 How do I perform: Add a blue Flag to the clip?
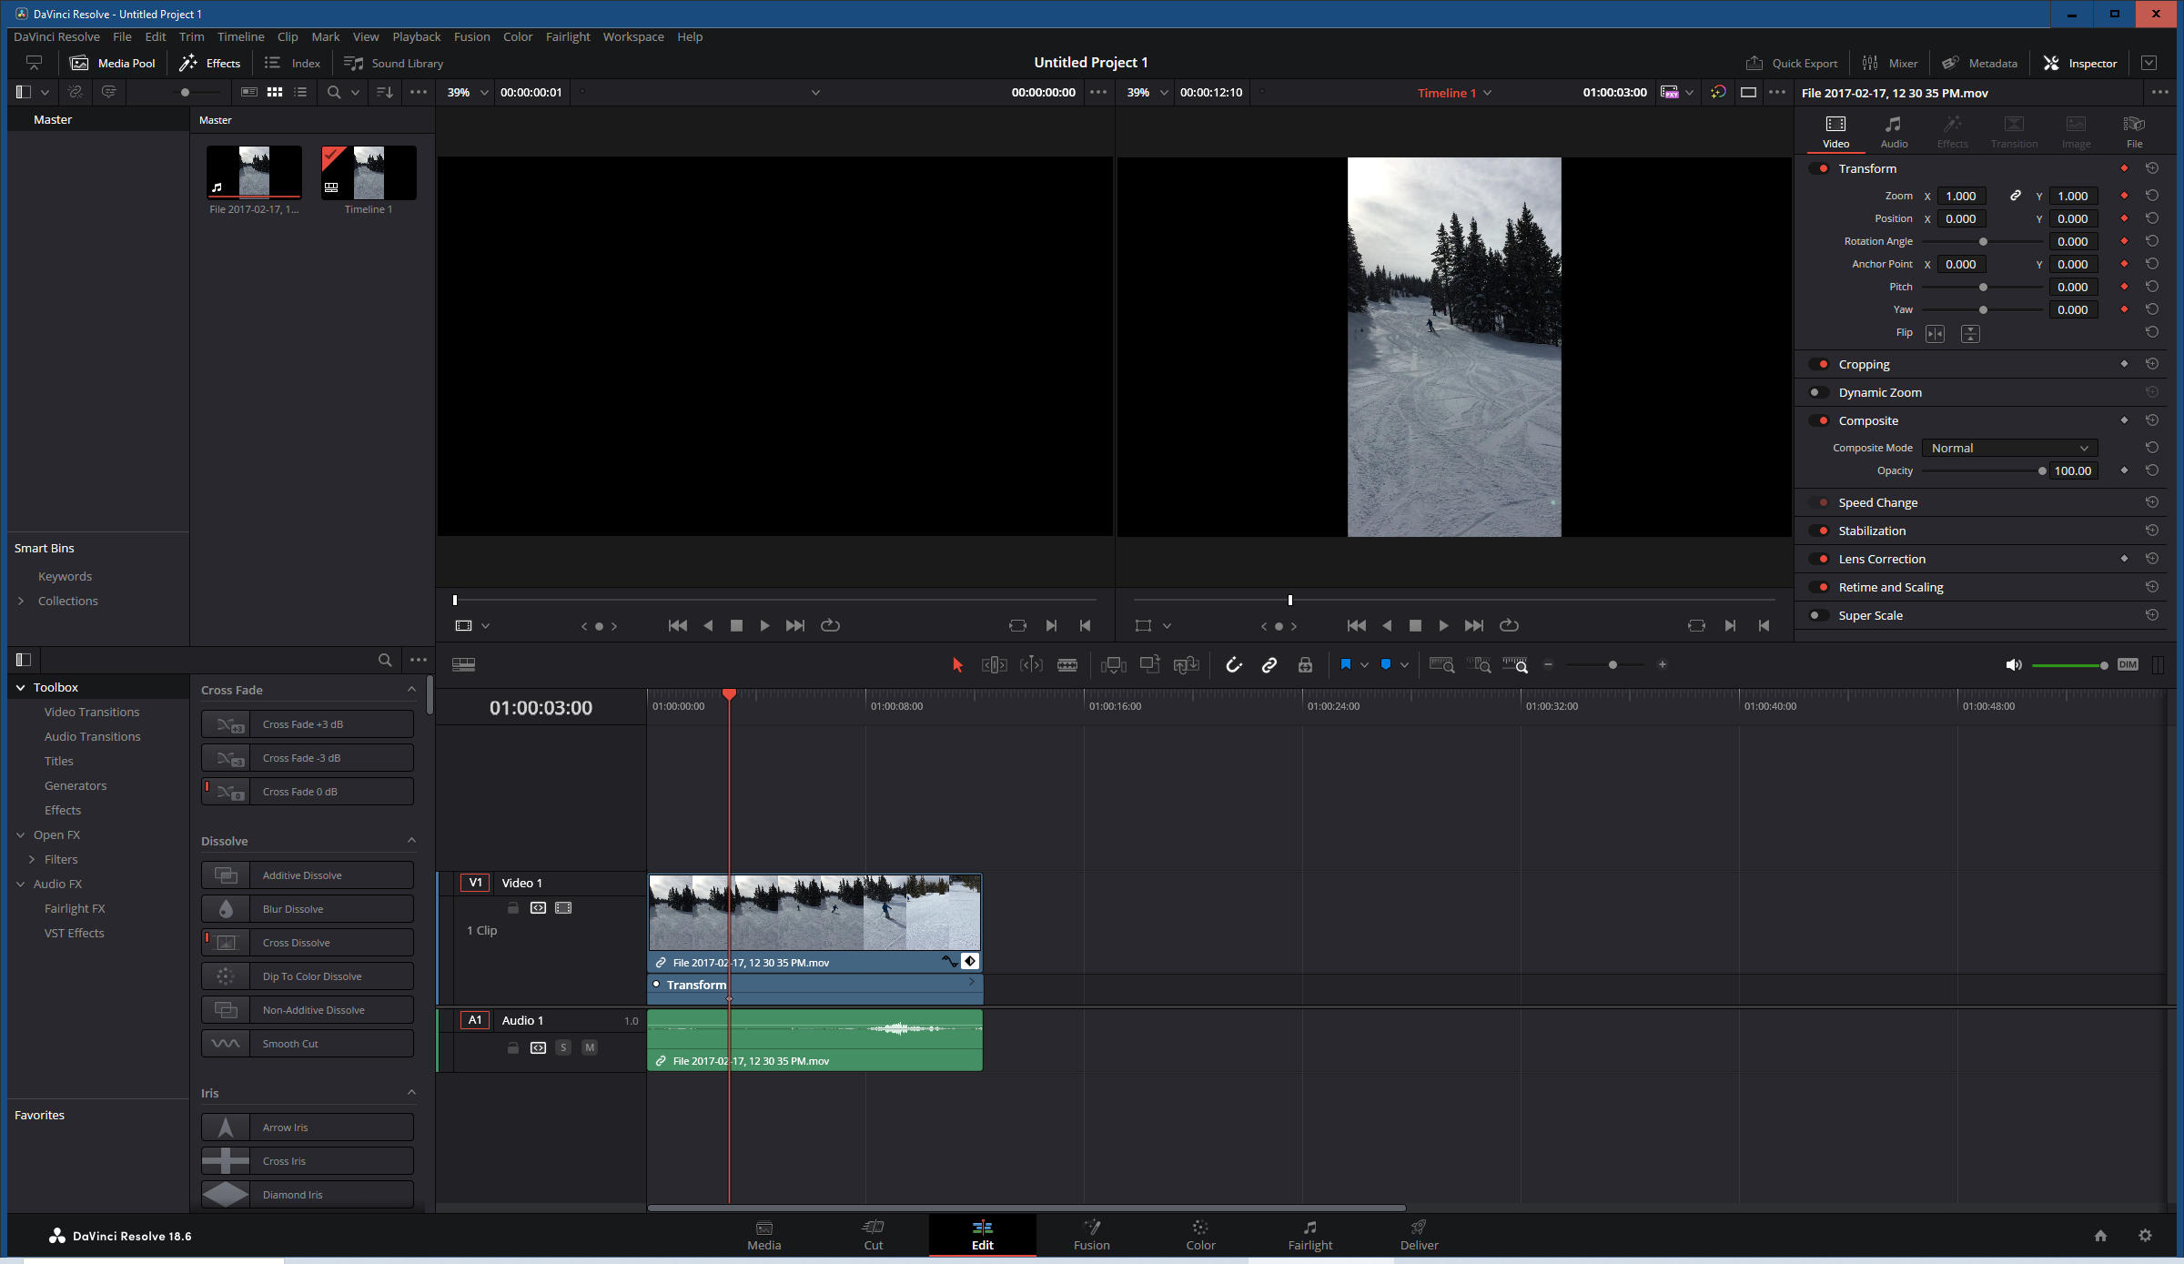pos(1345,665)
